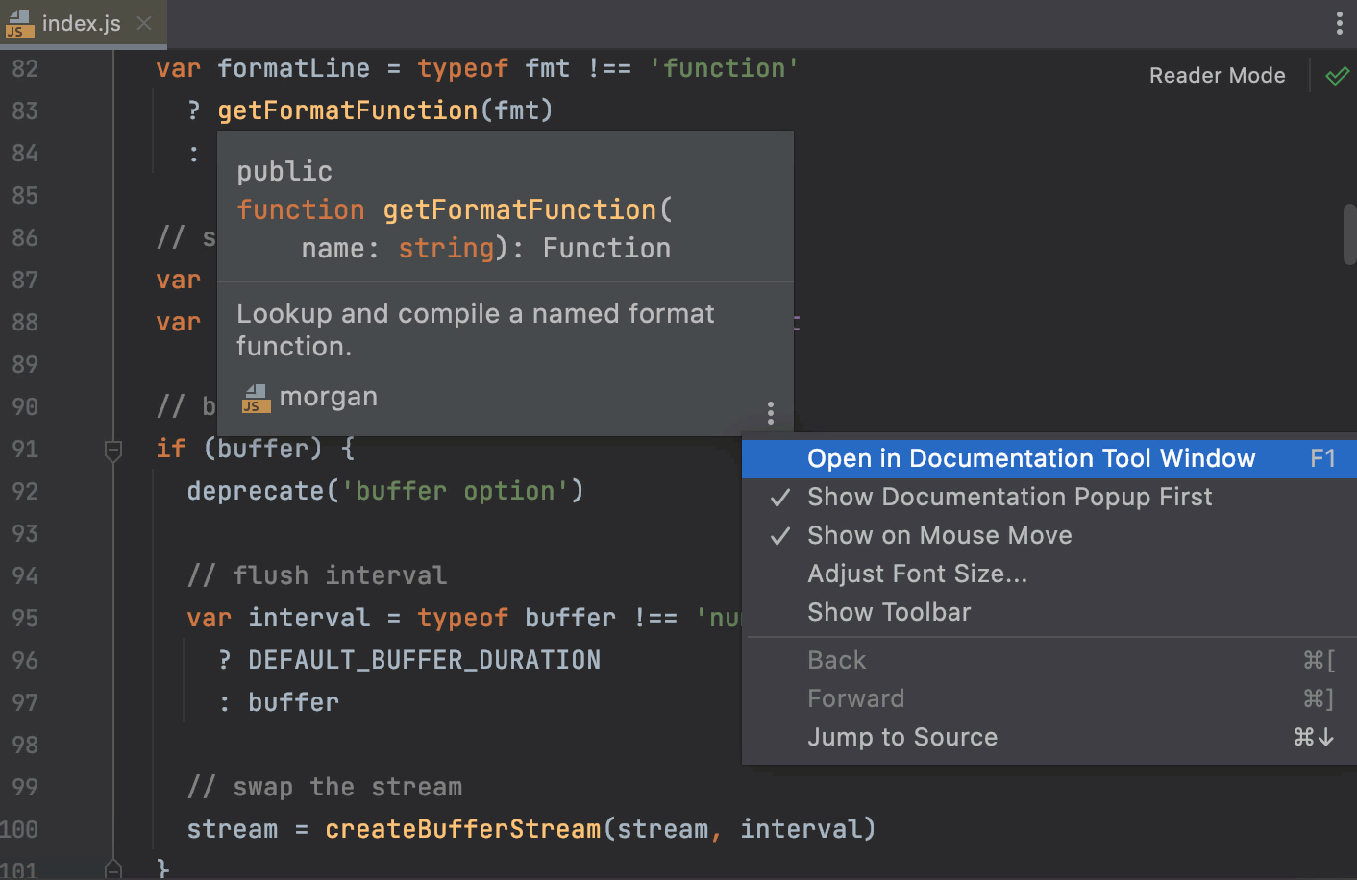Click the editor vertical scrollbar thumb
This screenshot has width=1357, height=880.
(x=1349, y=233)
